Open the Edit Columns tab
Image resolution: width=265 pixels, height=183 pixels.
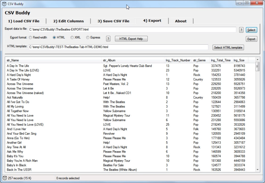click(69, 21)
